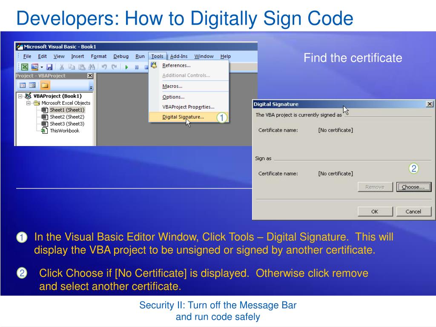The image size is (436, 327).
Task: Open Project panel toolbar options arrow
Action: click(91, 88)
